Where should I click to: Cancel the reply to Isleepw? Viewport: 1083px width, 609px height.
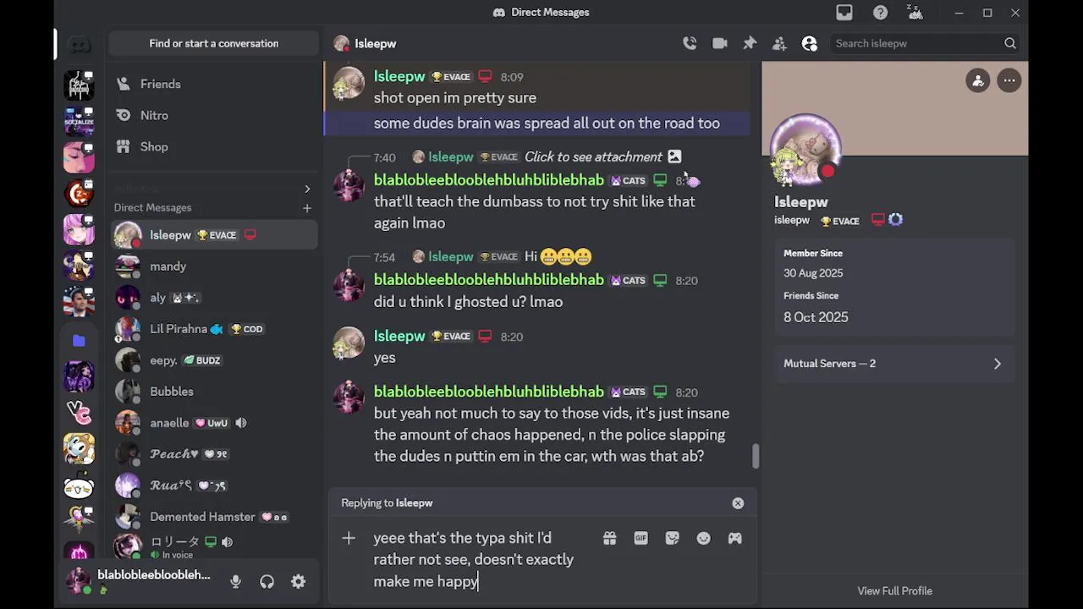738,503
